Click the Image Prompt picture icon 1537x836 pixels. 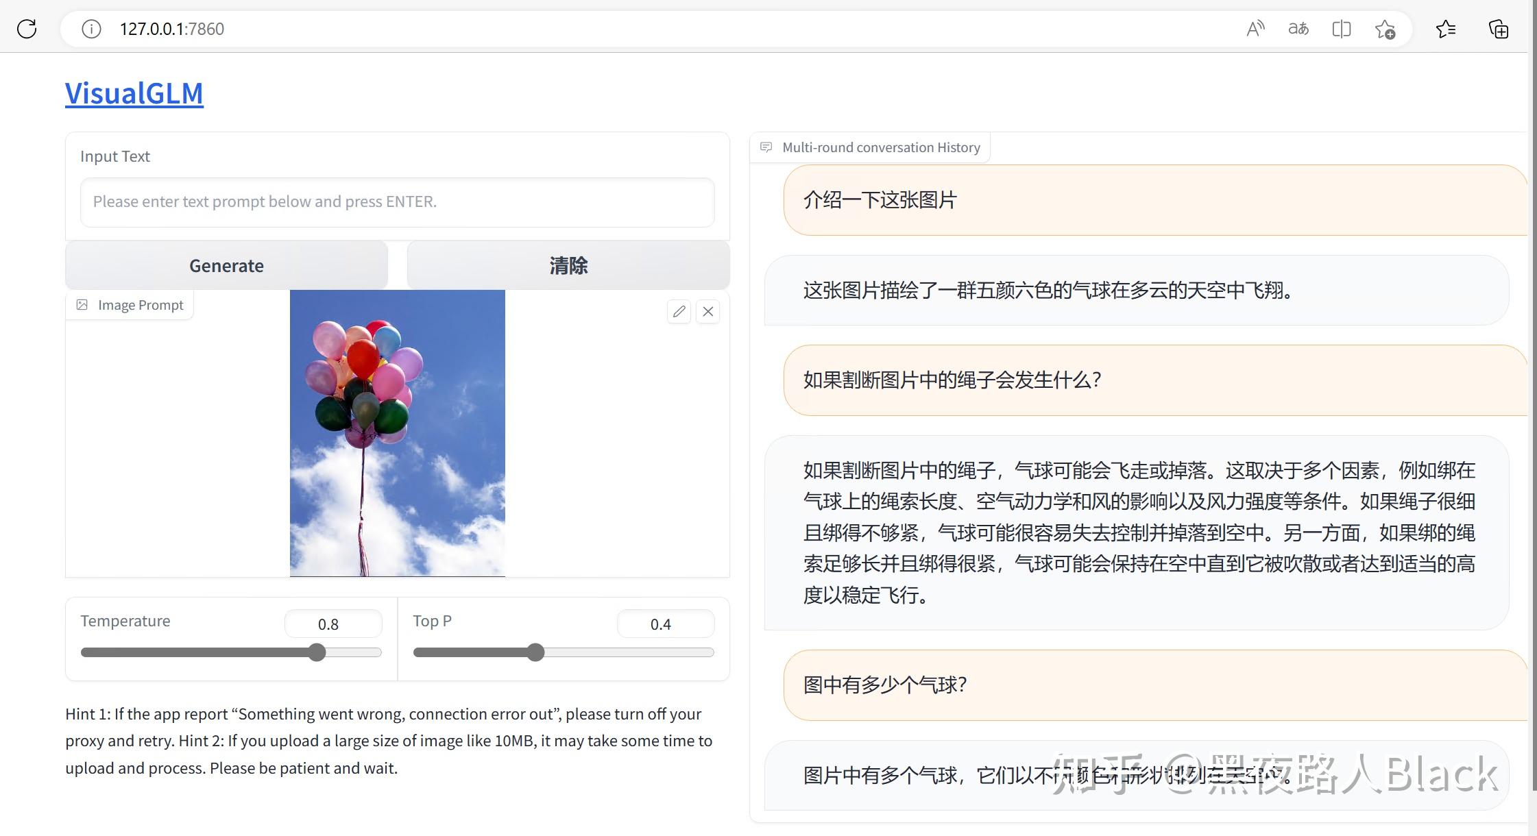click(82, 304)
